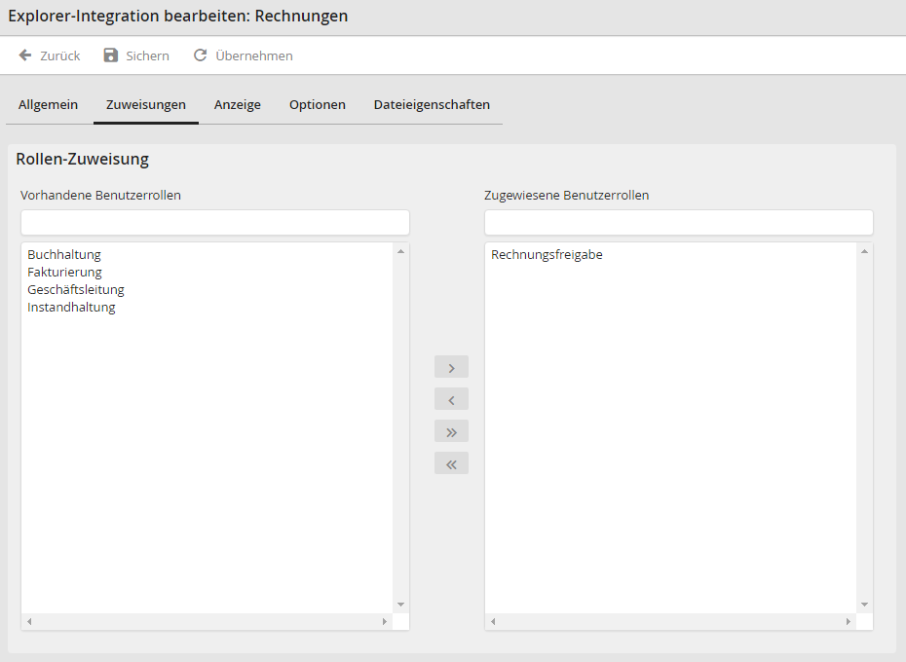This screenshot has width=906, height=662.
Task: Remove all roles with double left arrow
Action: pyautogui.click(x=451, y=463)
